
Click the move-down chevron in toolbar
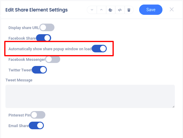tap(92, 10)
